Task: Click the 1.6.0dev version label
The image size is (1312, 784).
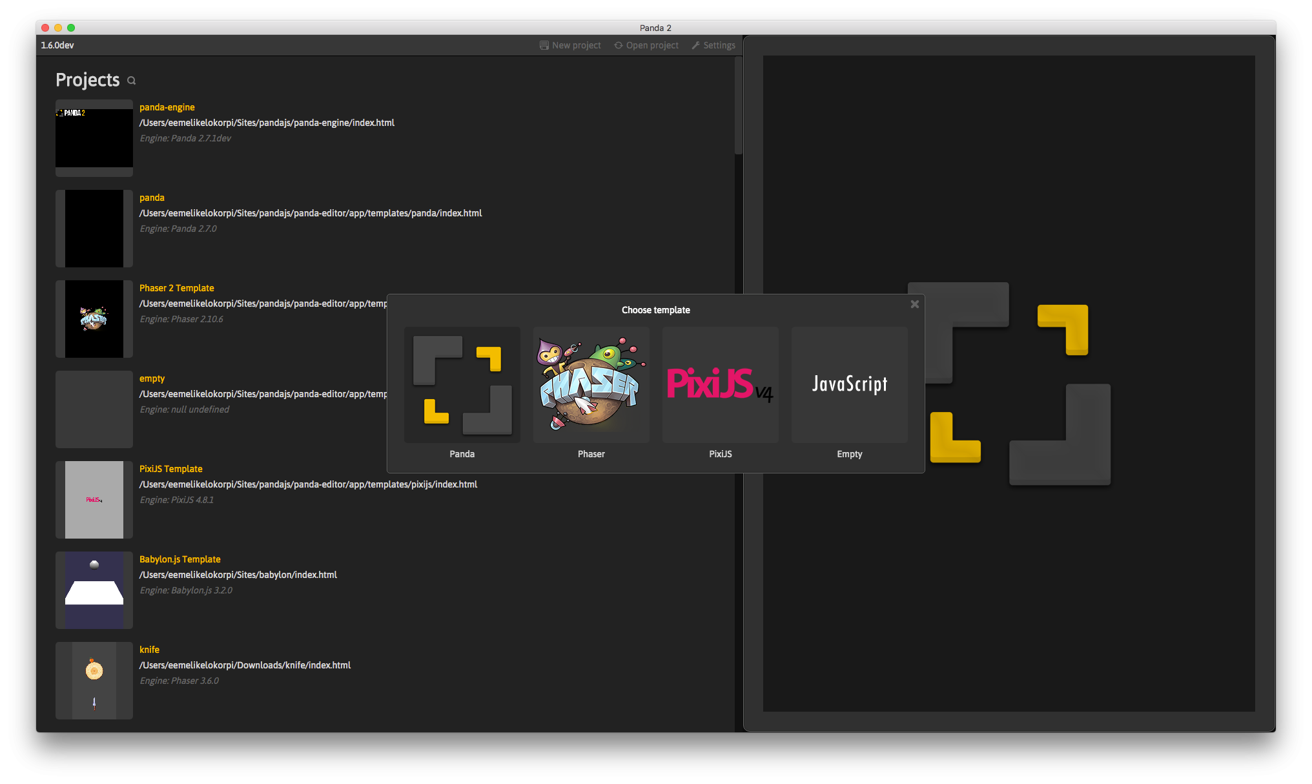Action: click(x=57, y=45)
